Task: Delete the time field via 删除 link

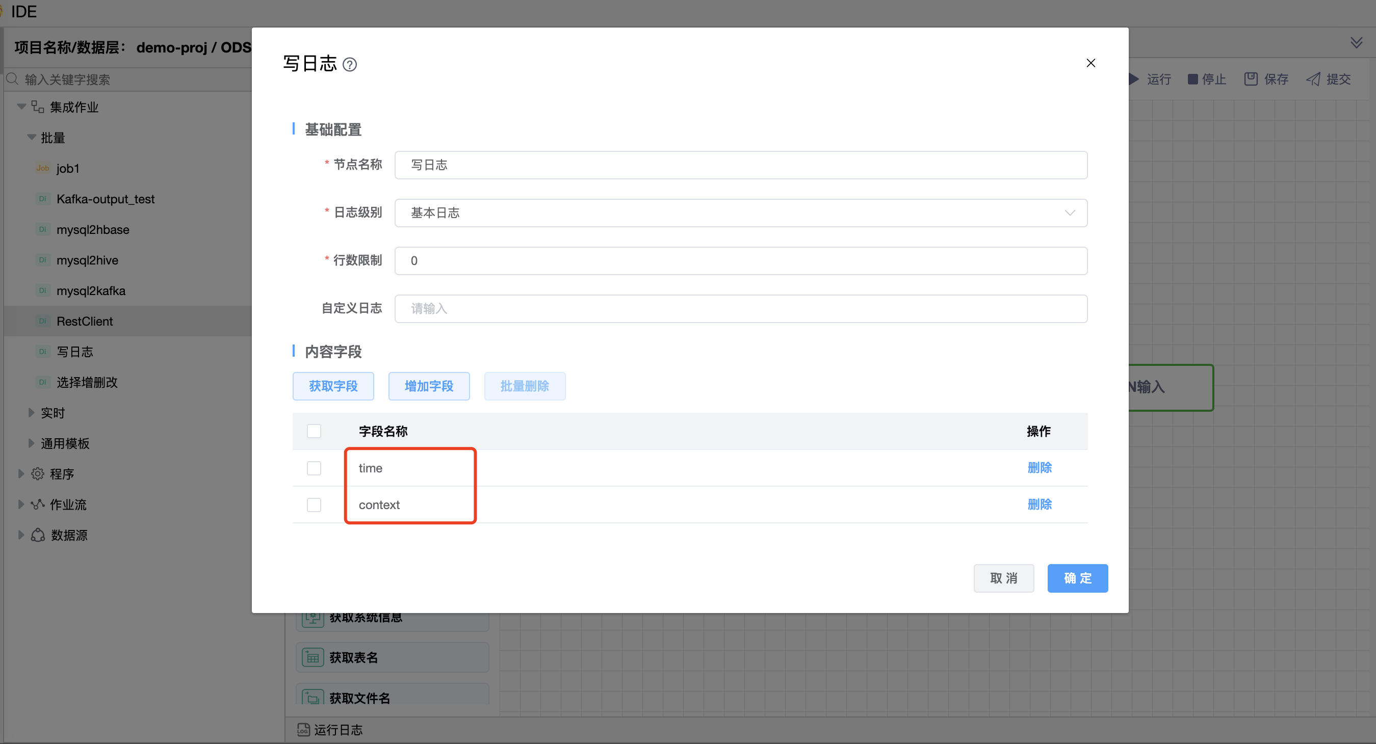Action: pyautogui.click(x=1040, y=467)
